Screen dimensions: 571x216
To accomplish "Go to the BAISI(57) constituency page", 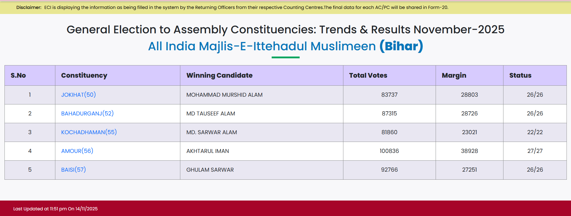I will 73,170.
